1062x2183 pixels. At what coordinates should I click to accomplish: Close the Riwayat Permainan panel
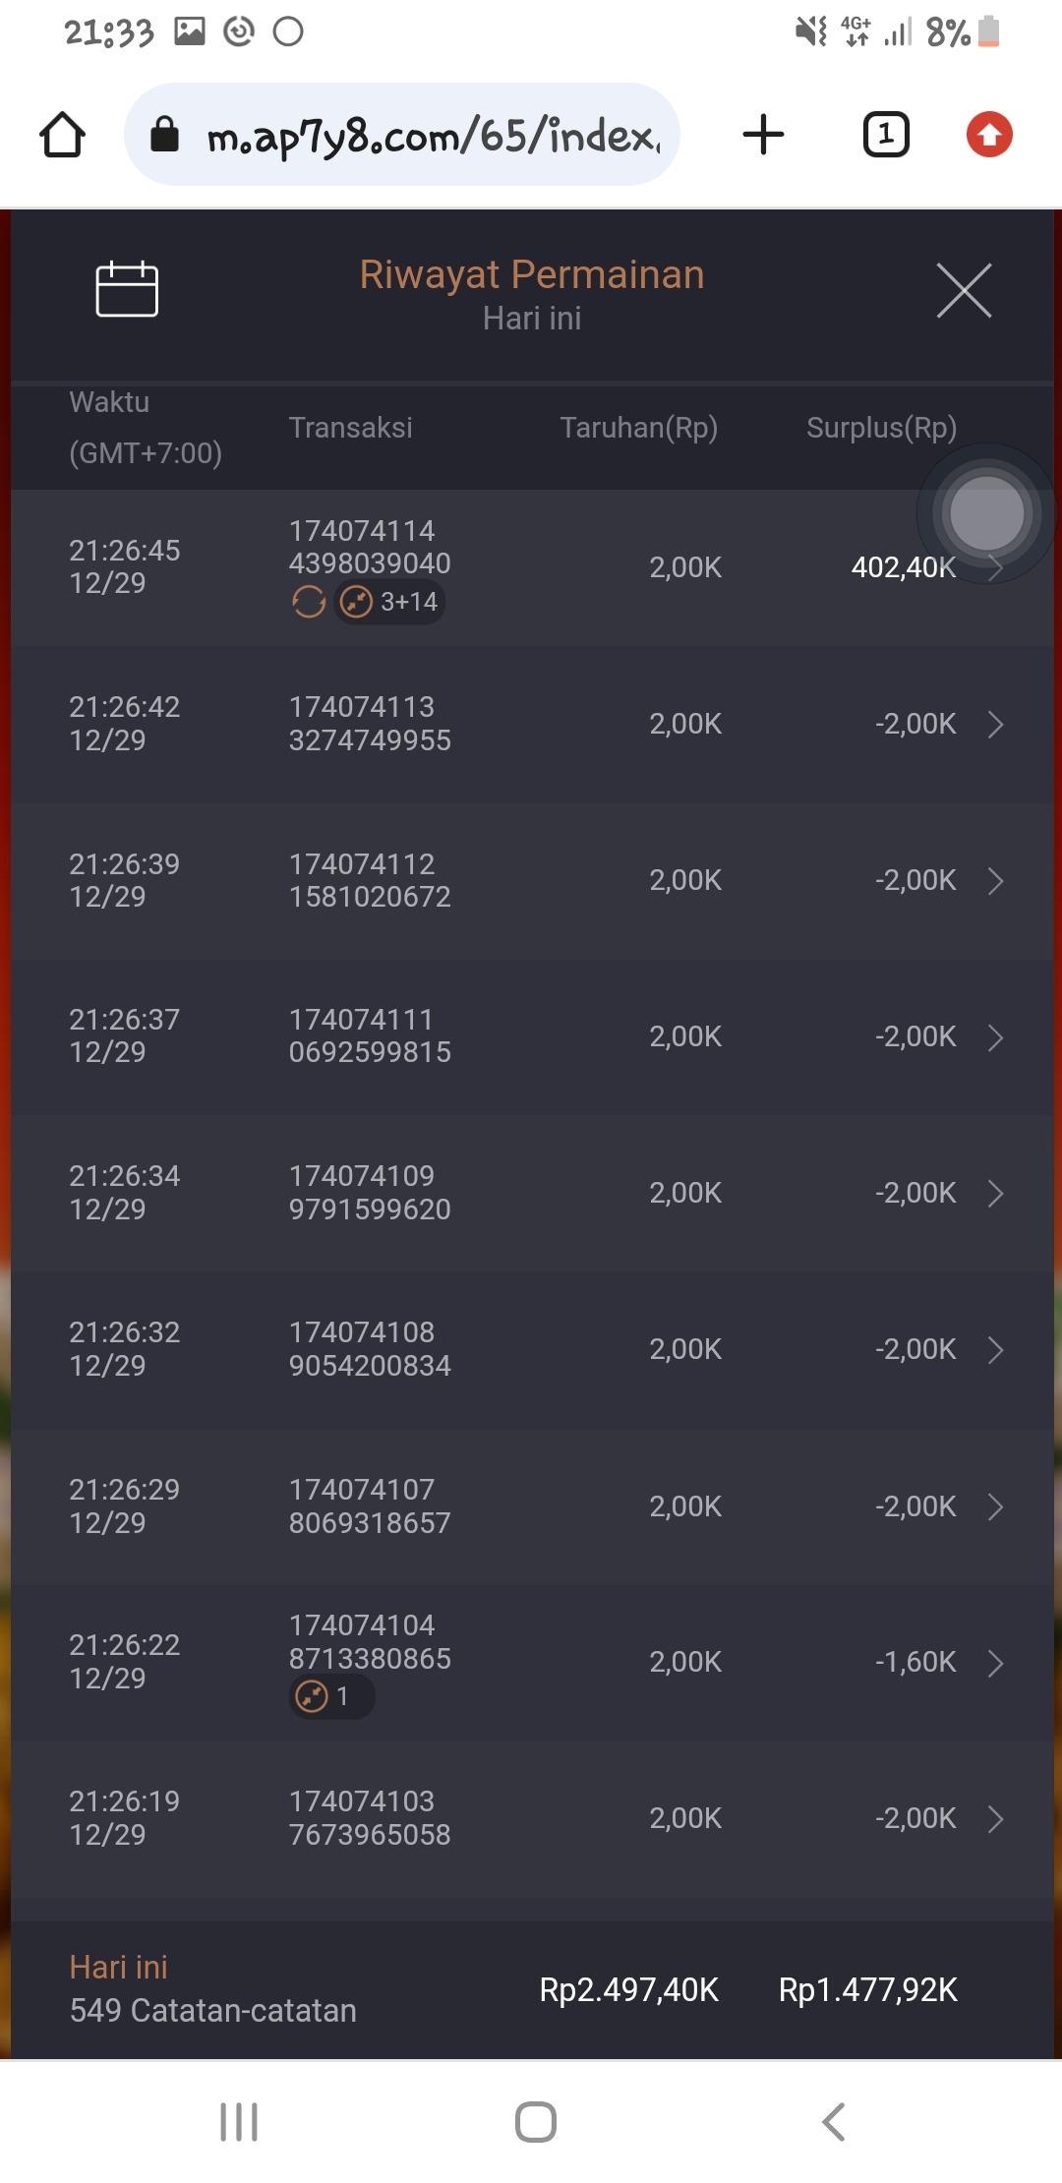point(964,290)
